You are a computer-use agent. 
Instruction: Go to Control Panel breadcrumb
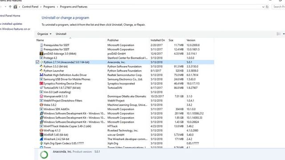30,7
